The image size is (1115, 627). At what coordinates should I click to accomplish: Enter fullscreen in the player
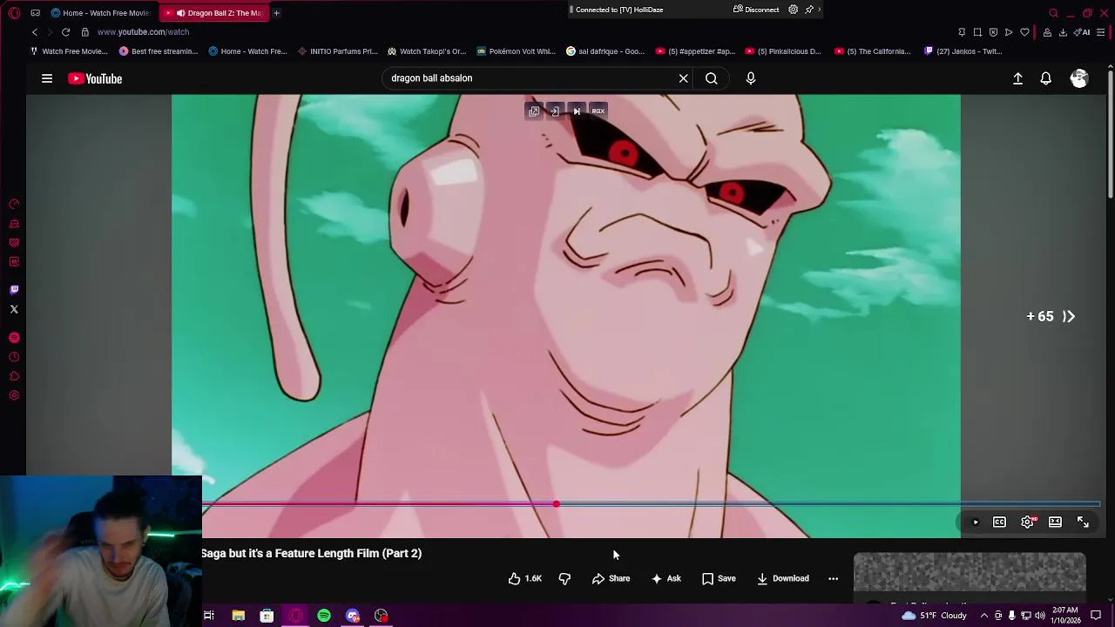point(1083,522)
